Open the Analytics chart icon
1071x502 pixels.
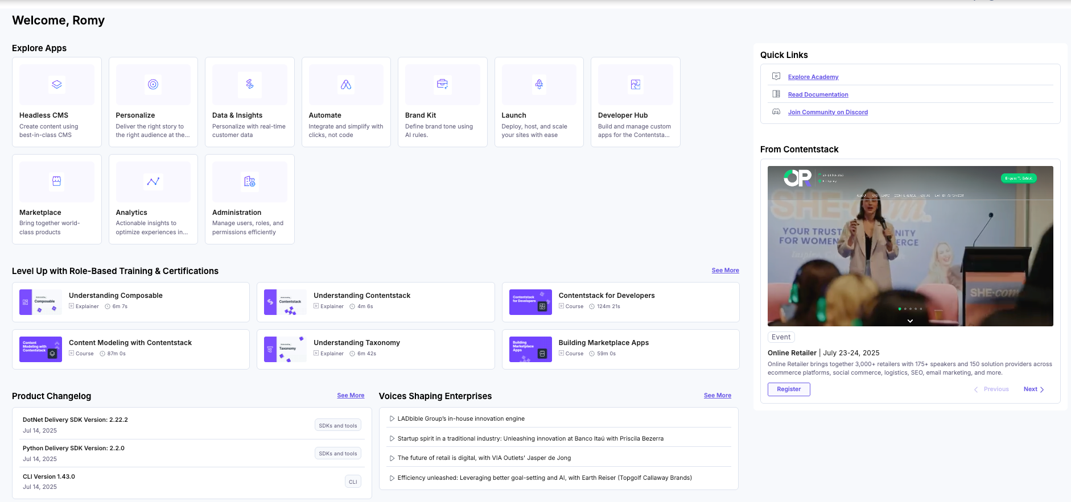click(x=153, y=181)
